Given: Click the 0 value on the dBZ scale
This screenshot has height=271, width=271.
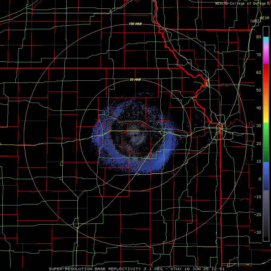Looking at the screenshot, I should [260, 179].
